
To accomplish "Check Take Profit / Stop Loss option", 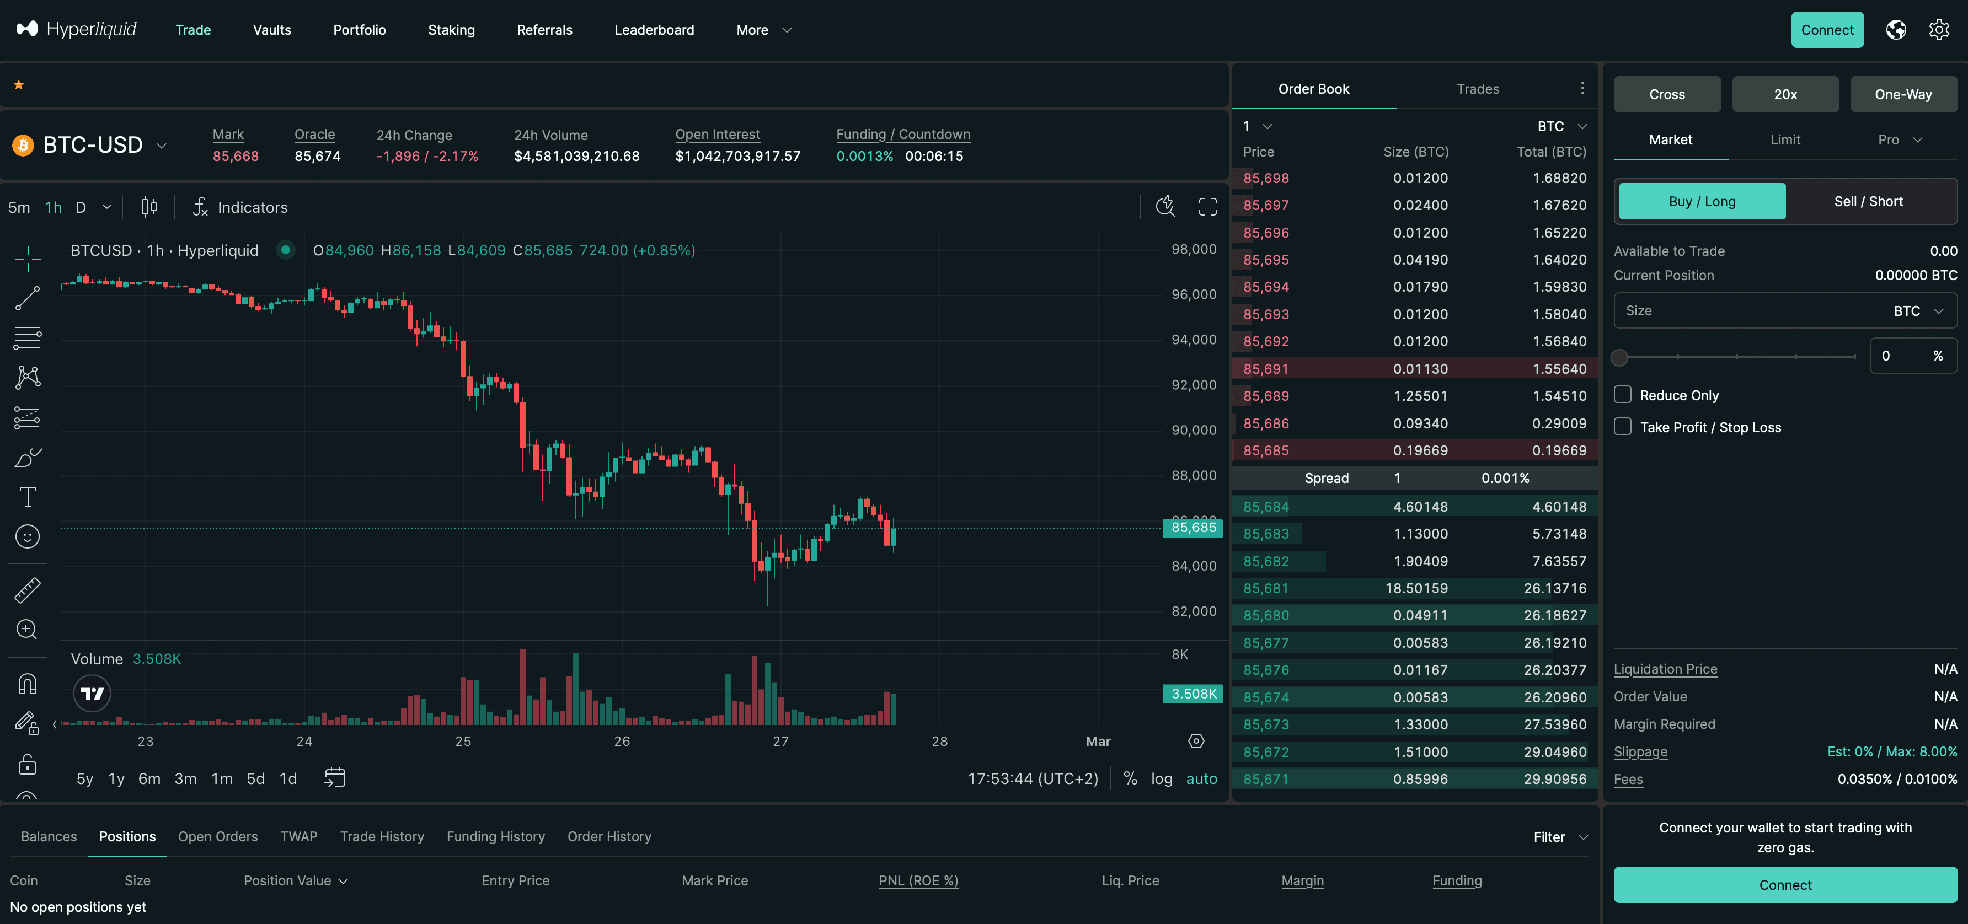I will pos(1623,427).
